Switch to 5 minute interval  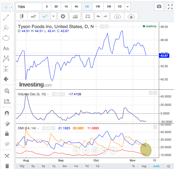(47, 7)
